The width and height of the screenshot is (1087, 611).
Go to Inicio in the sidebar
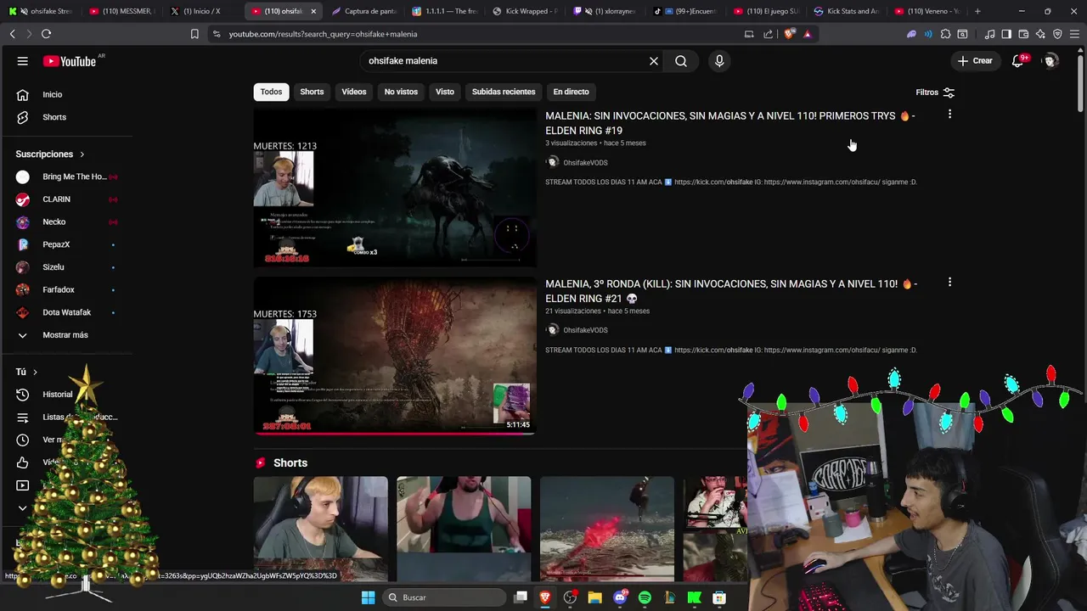click(x=52, y=94)
